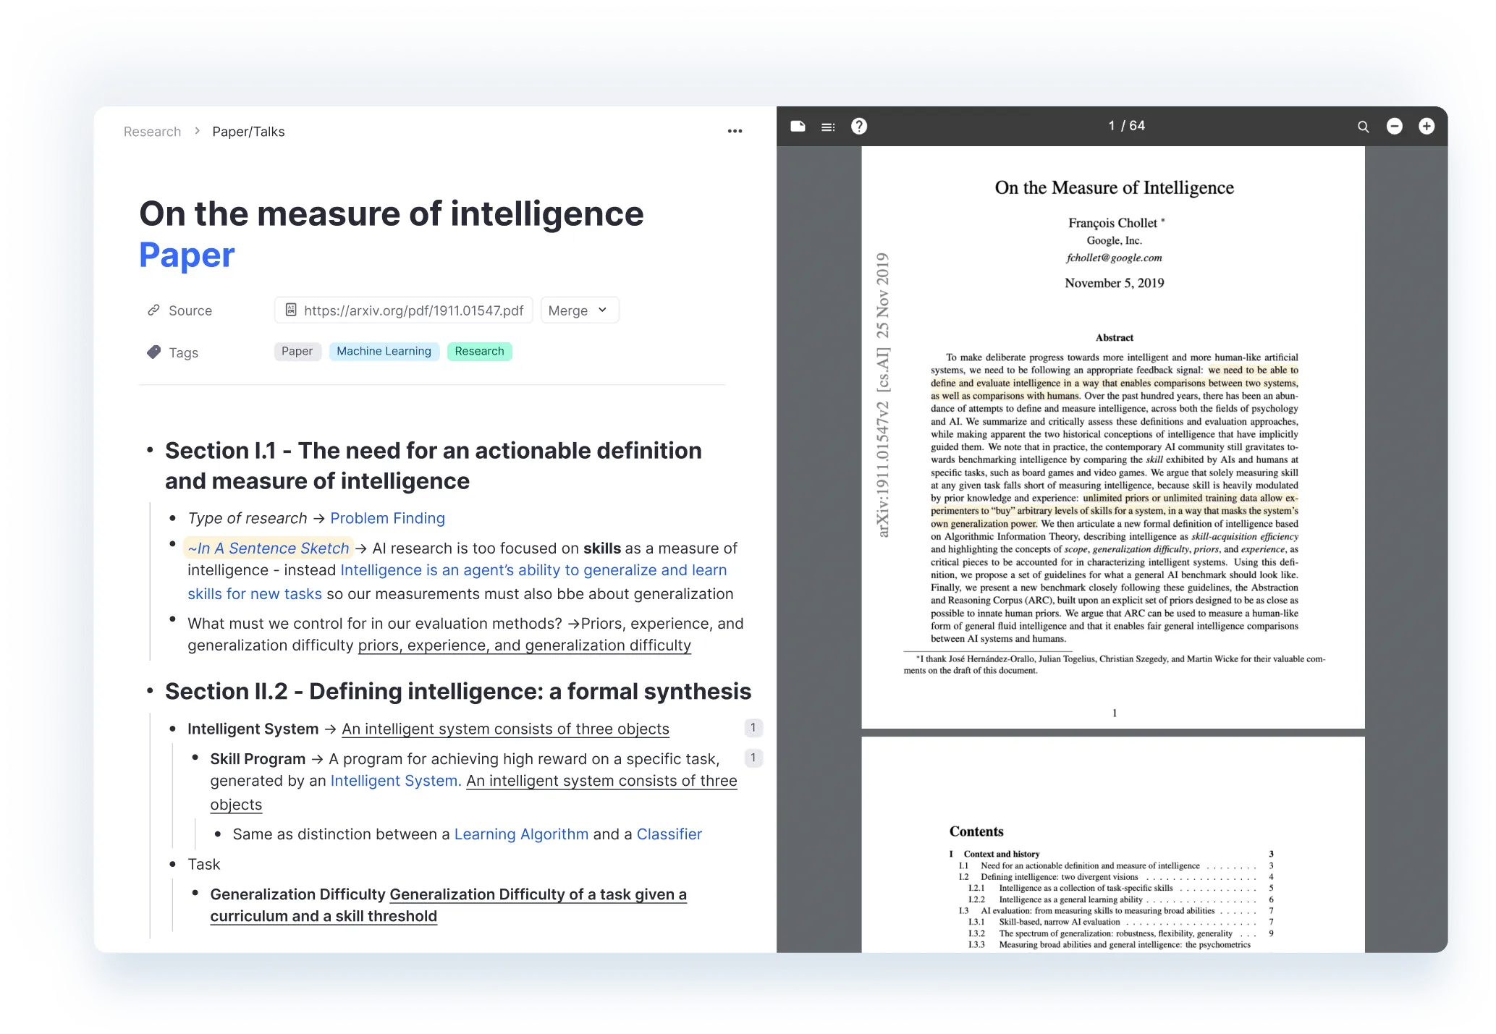Open the Problem Finding link
Viewport: 1496px width, 1034px height.
387,518
